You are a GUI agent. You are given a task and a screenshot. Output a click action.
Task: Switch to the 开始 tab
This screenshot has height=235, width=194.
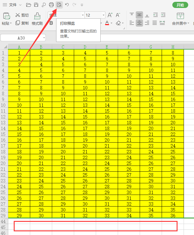tap(180, 5)
